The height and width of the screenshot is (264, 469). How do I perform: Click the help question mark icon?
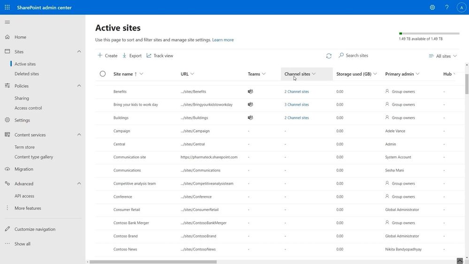click(x=447, y=8)
